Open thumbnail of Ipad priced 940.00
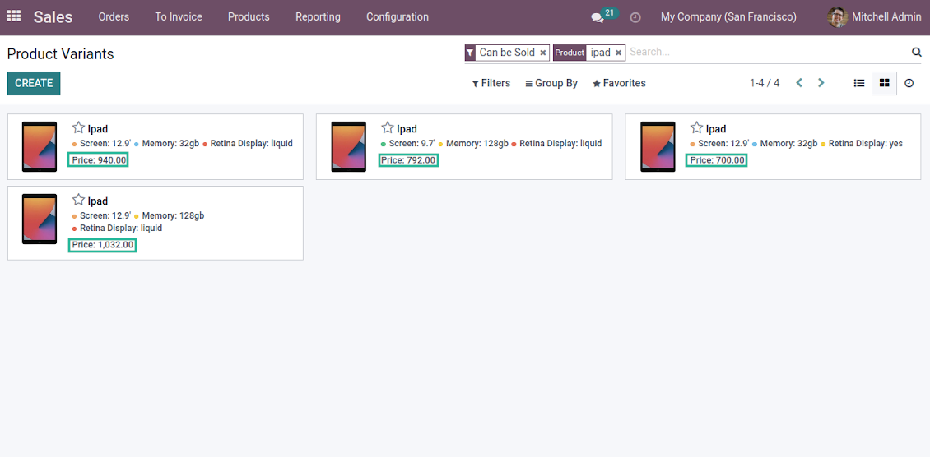The image size is (930, 457). click(40, 147)
